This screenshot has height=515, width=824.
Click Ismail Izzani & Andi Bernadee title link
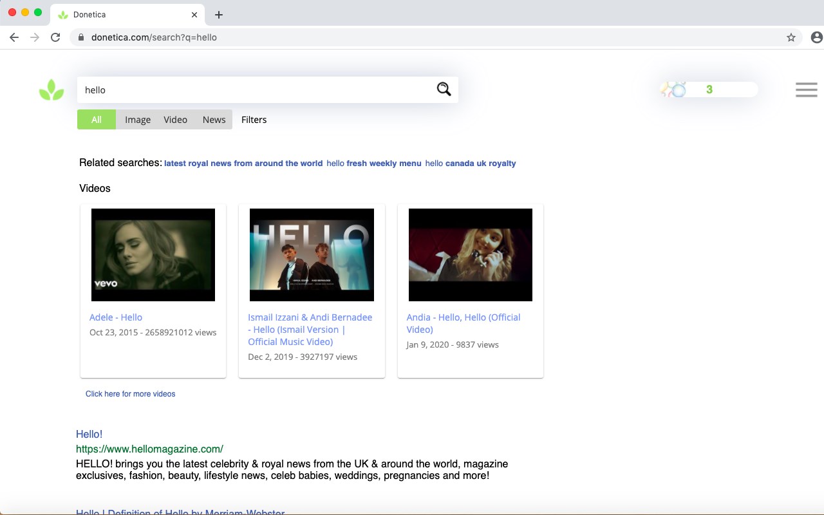click(x=310, y=330)
